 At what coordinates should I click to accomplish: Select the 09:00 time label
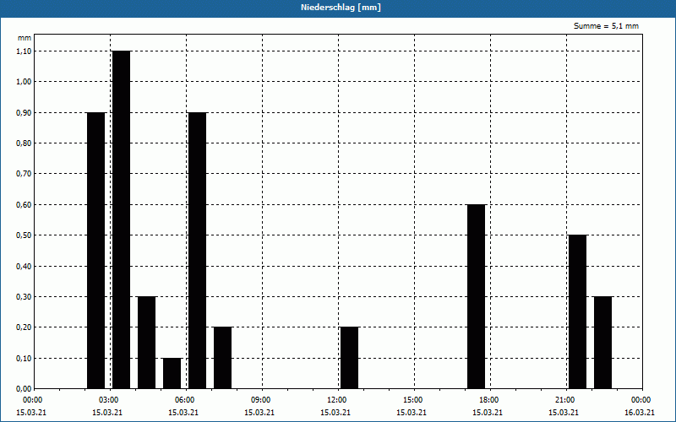(262, 400)
